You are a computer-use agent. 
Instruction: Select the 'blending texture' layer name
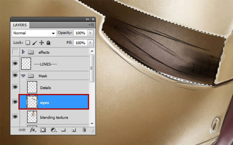click(54, 117)
